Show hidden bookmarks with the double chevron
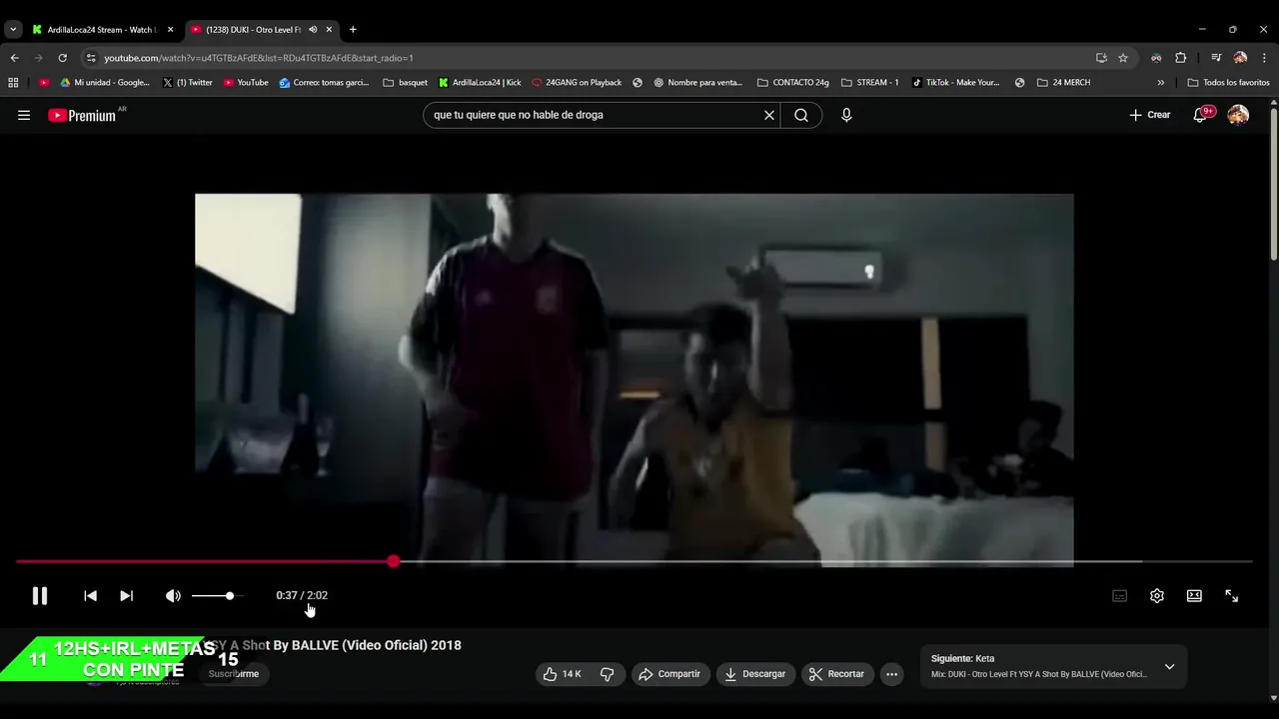The height and width of the screenshot is (719, 1279). pos(1160,83)
